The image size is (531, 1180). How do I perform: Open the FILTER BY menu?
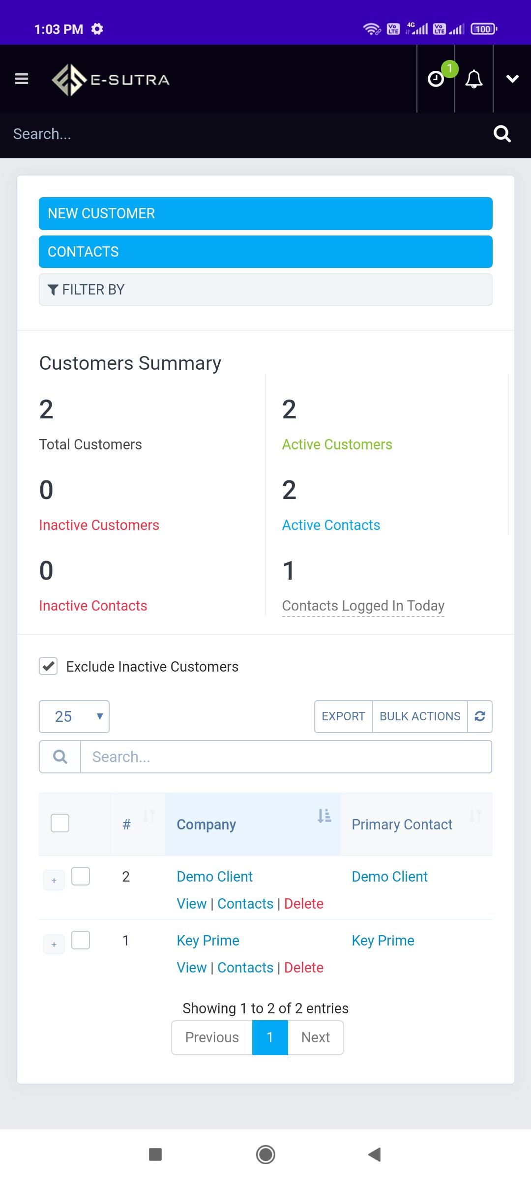point(265,290)
